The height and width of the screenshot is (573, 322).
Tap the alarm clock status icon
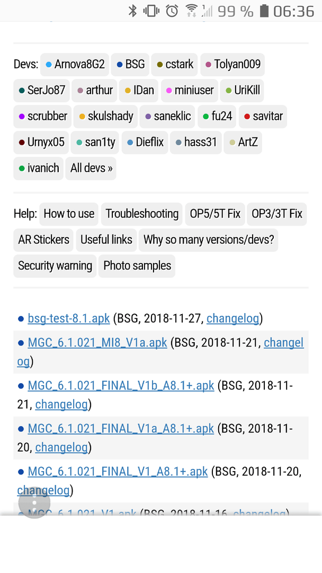[x=172, y=11]
